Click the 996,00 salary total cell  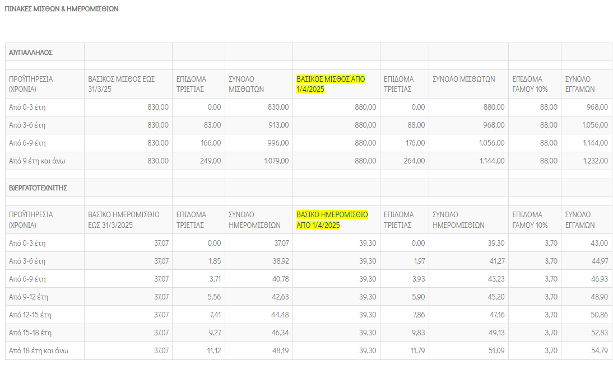click(x=278, y=143)
